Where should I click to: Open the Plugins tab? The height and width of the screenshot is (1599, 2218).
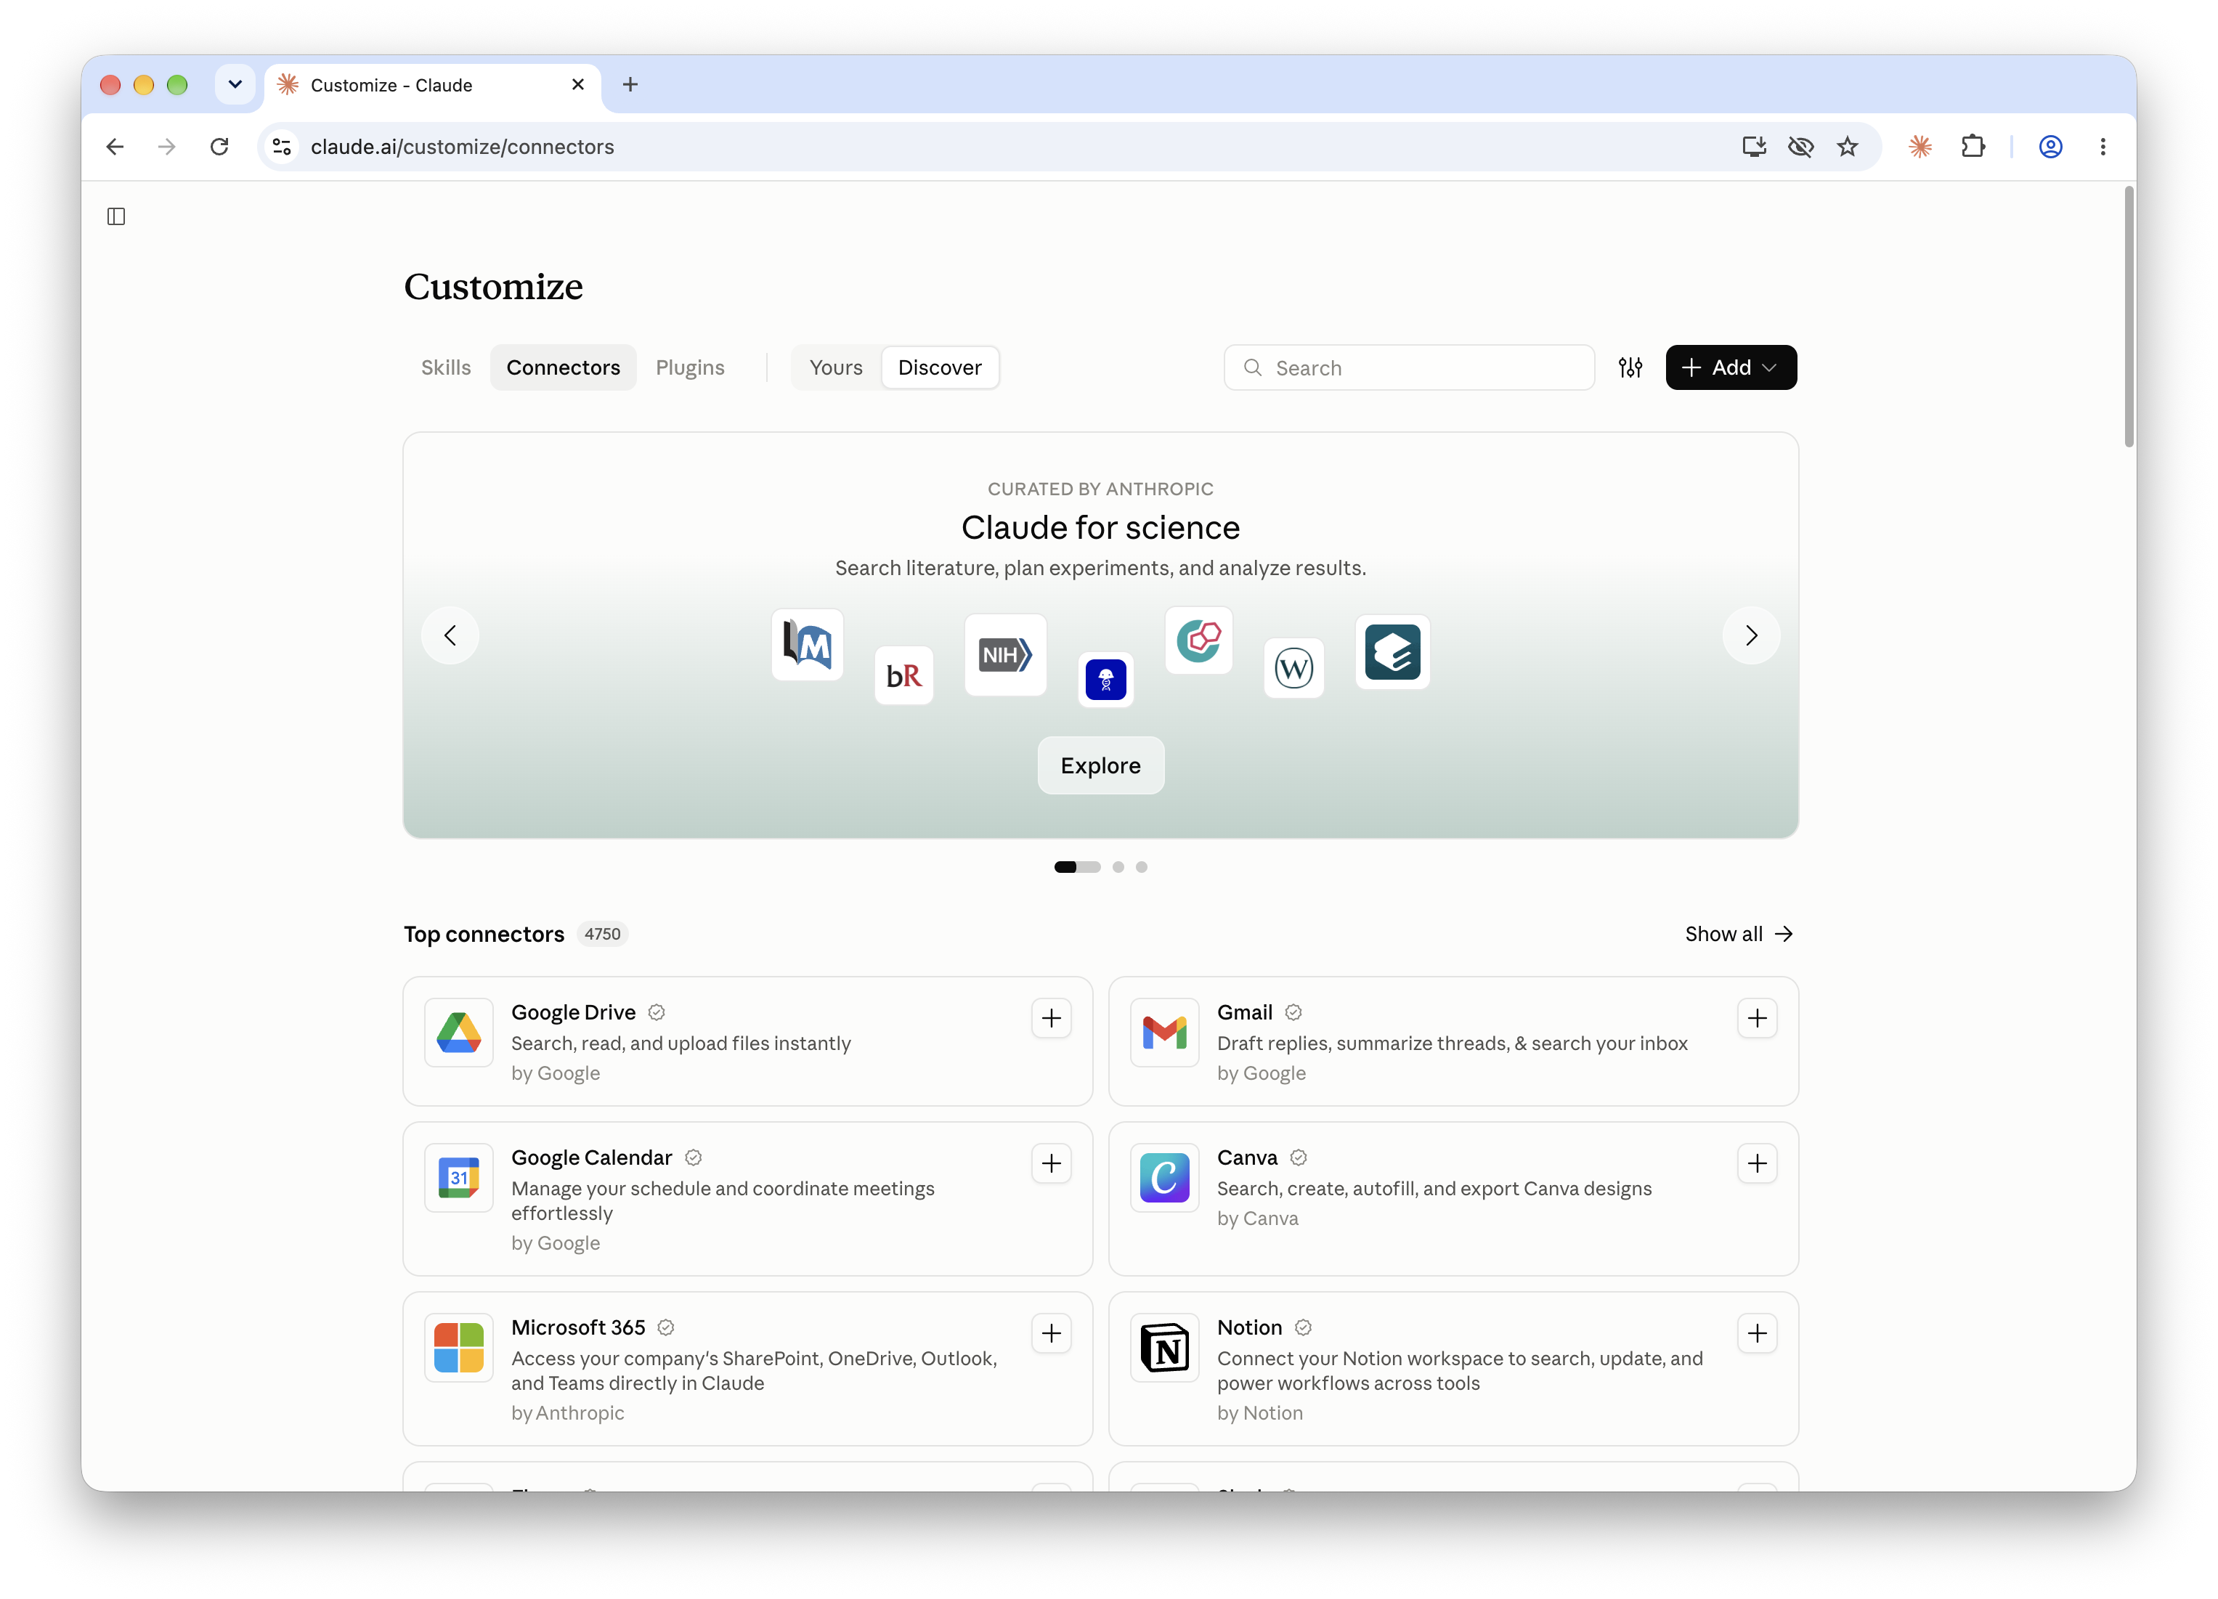(691, 367)
